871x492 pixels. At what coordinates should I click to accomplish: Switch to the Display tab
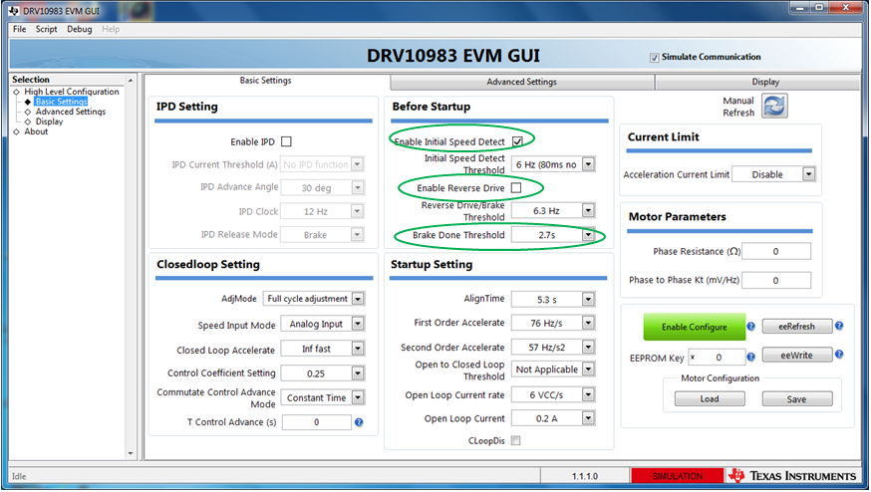tap(758, 82)
